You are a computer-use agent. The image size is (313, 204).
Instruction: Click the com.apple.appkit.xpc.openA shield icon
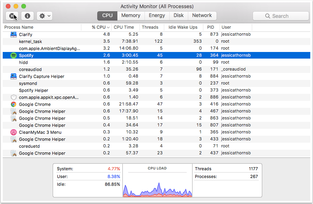pos(14,97)
